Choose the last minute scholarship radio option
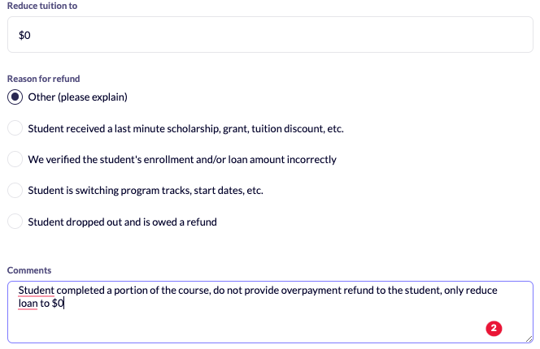This screenshot has height=349, width=540. point(15,128)
